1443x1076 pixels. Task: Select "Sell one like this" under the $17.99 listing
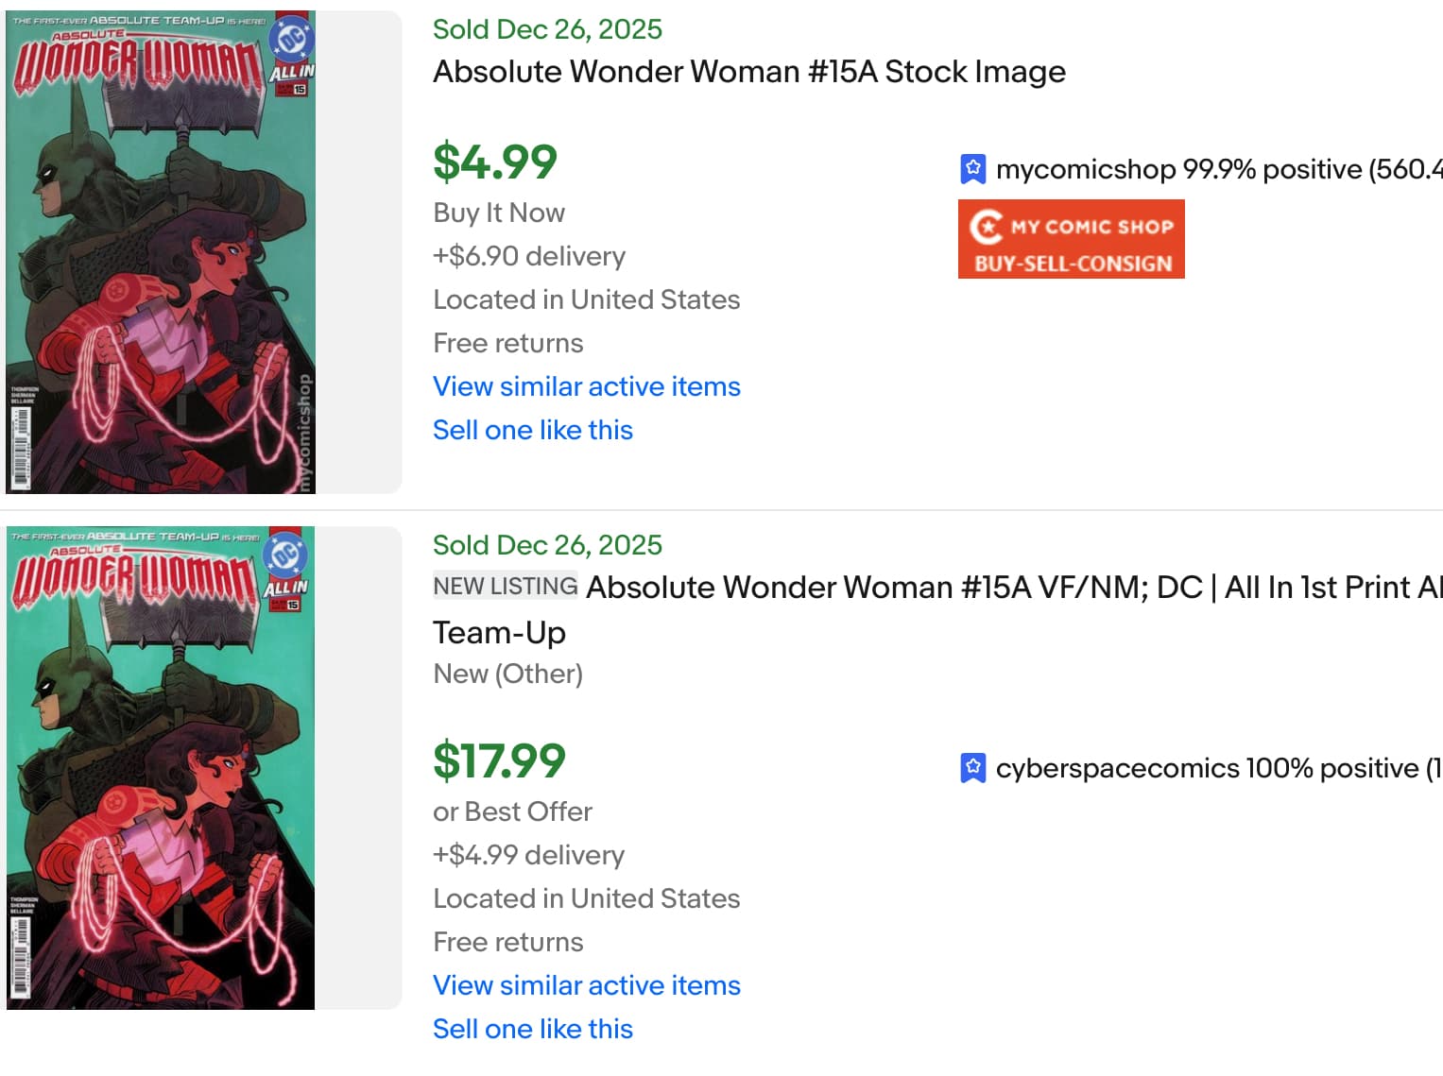(x=532, y=1029)
